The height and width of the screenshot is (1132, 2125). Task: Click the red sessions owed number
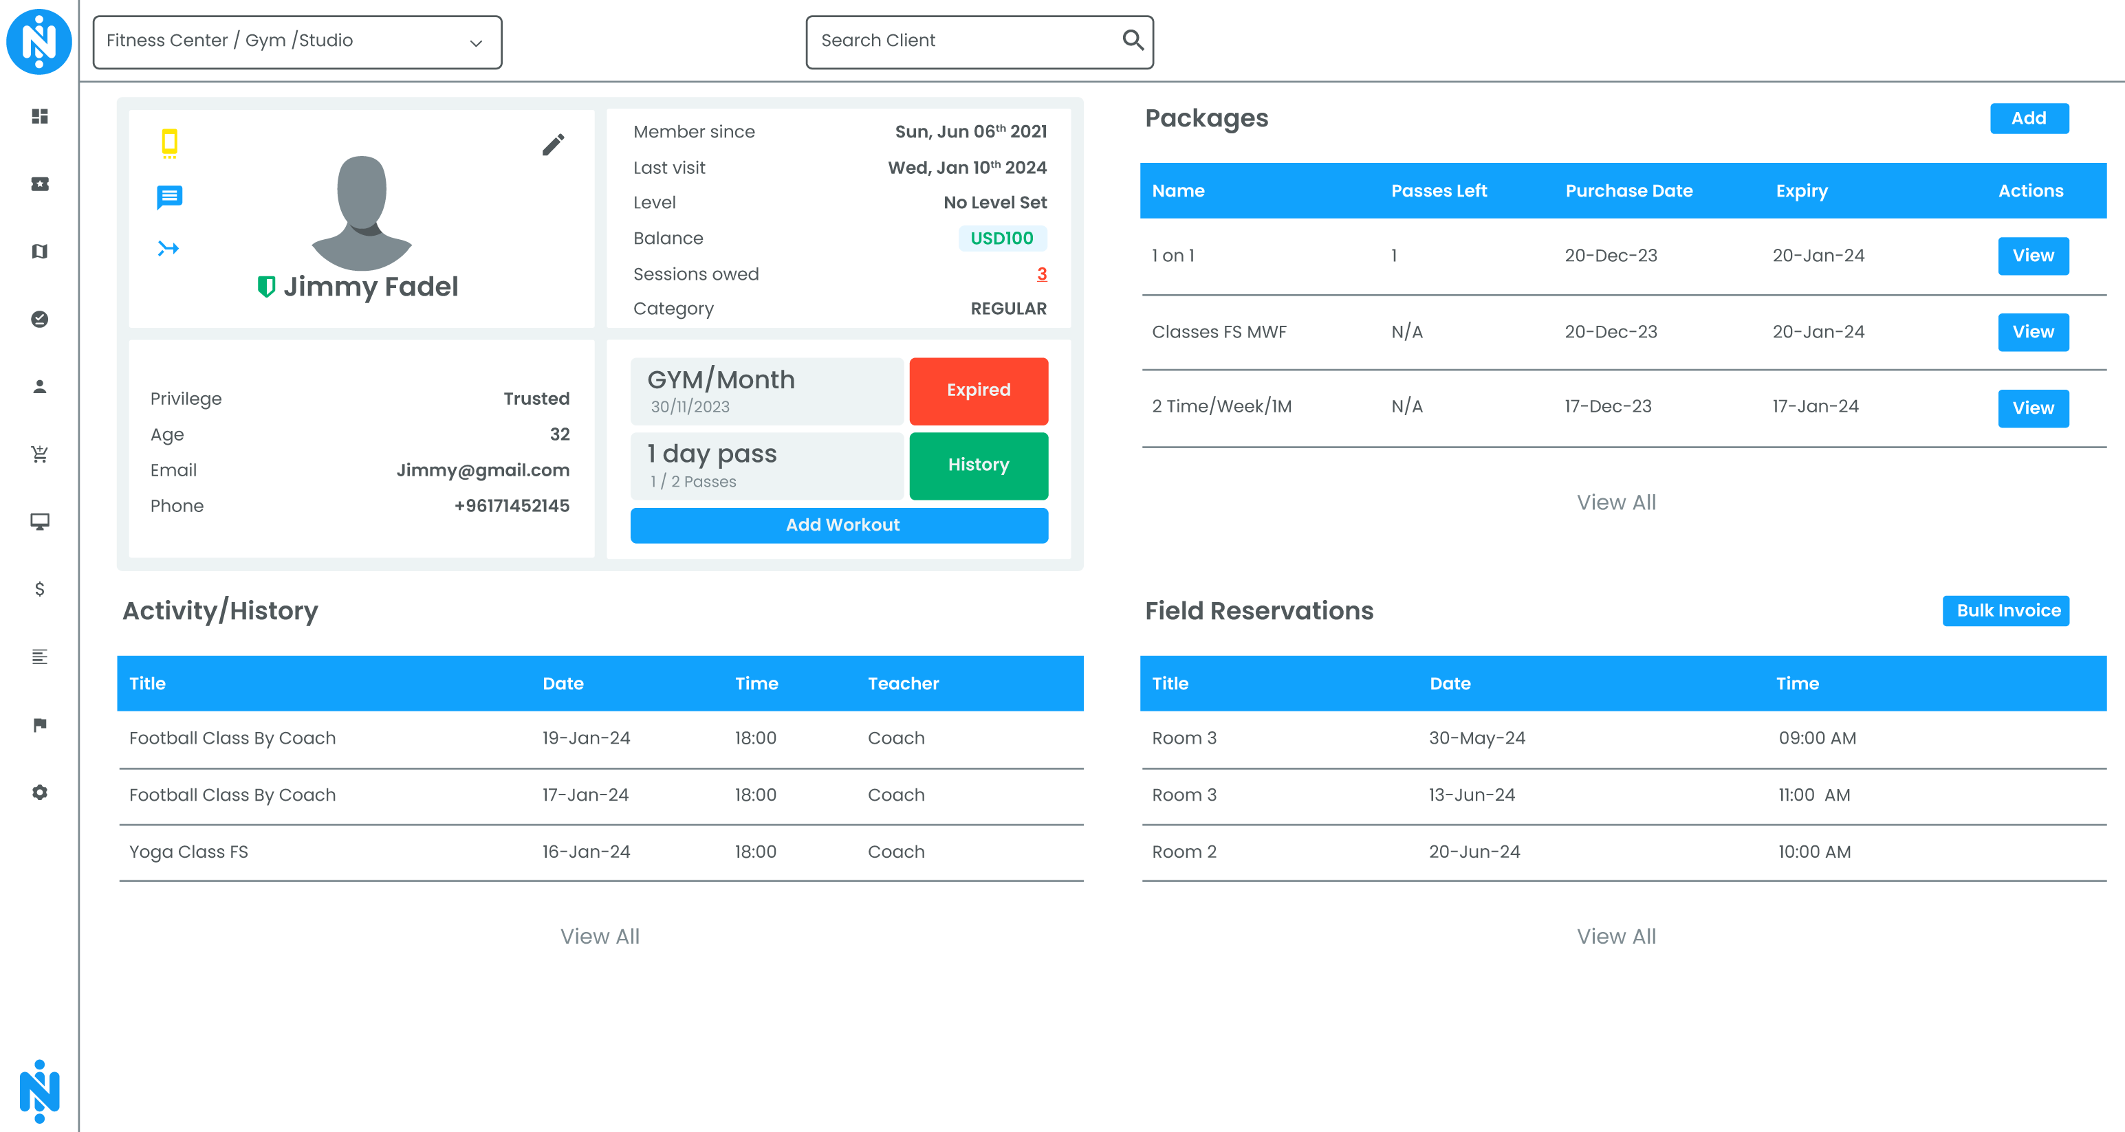click(x=1041, y=274)
